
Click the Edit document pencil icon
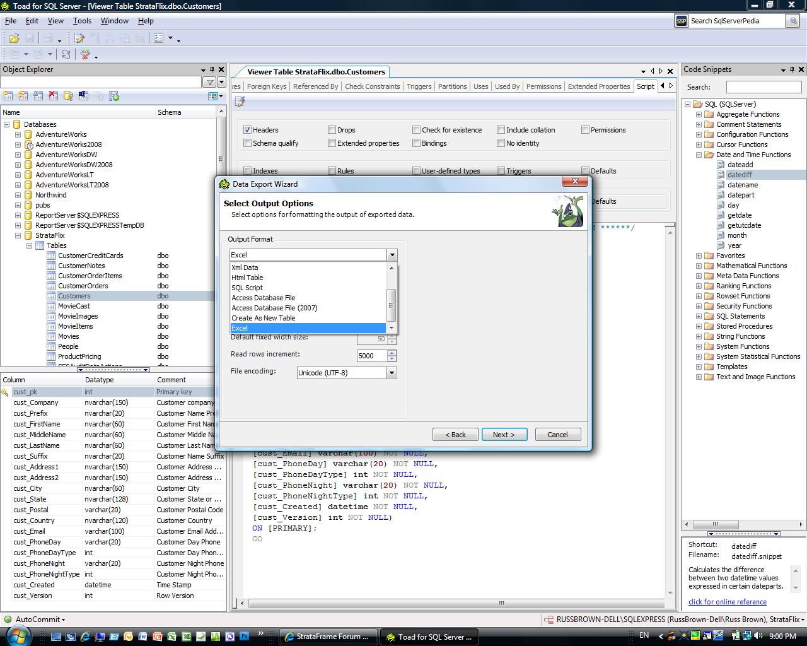tap(79, 38)
